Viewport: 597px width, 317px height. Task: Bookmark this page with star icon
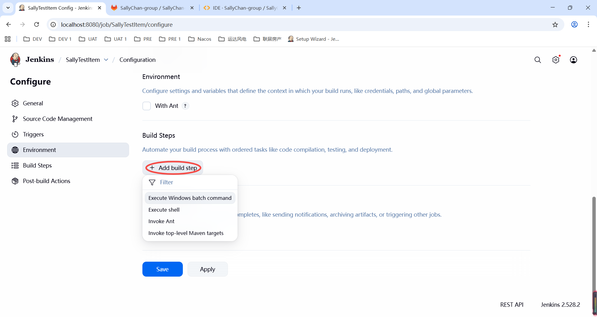click(x=555, y=25)
